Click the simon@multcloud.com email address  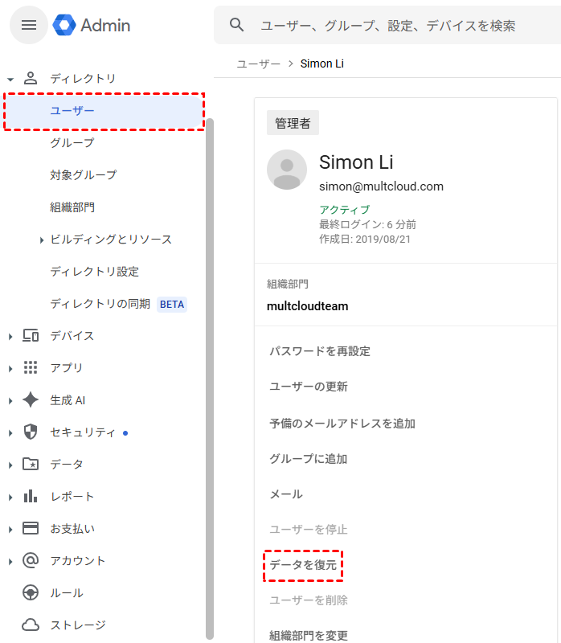(382, 186)
